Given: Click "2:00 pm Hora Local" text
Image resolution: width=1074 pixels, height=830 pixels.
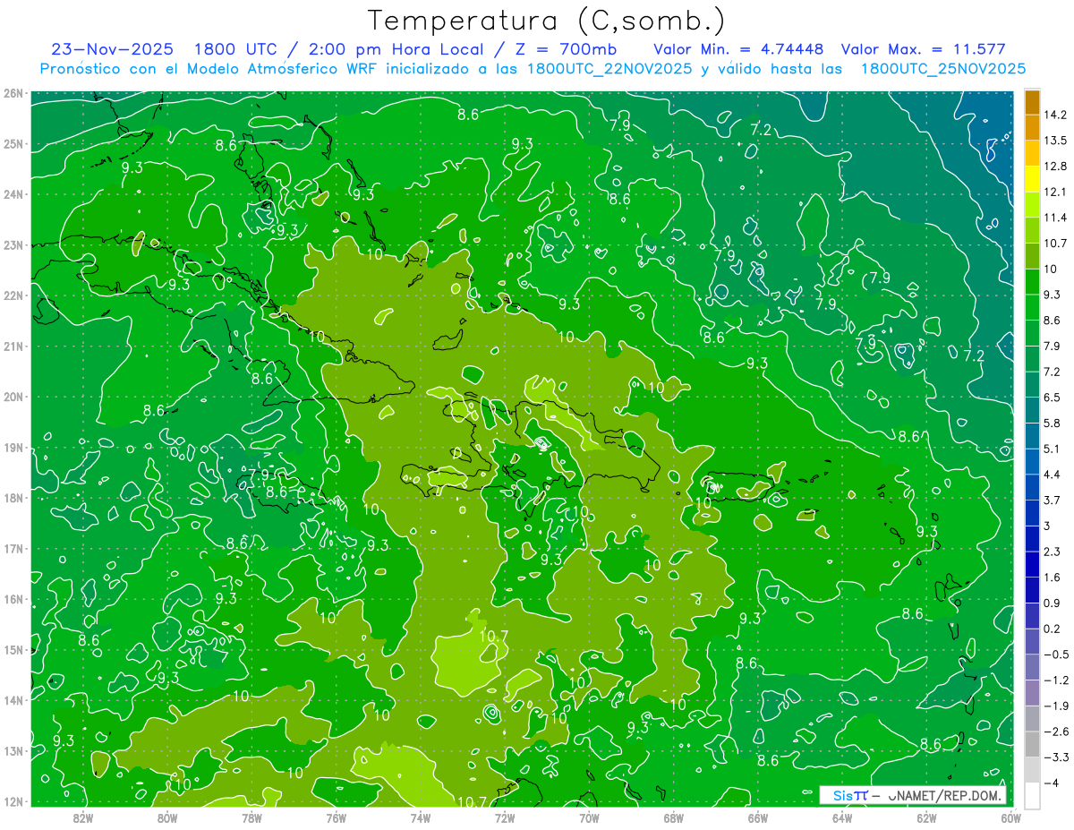Looking at the screenshot, I should pyautogui.click(x=396, y=50).
